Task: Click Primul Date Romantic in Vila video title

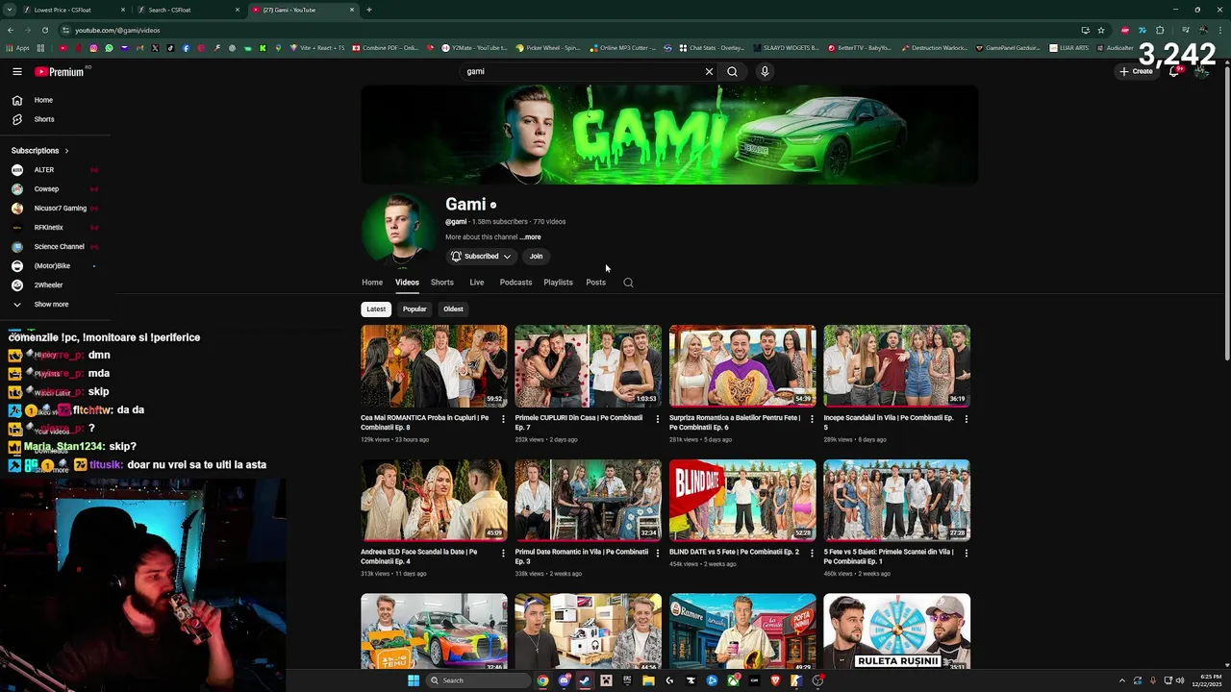Action: tap(581, 556)
